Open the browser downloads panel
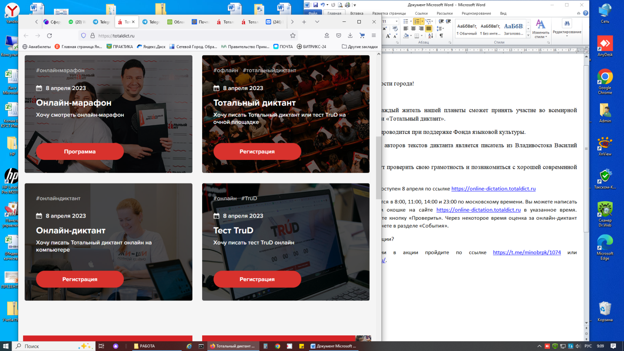 tap(350, 36)
